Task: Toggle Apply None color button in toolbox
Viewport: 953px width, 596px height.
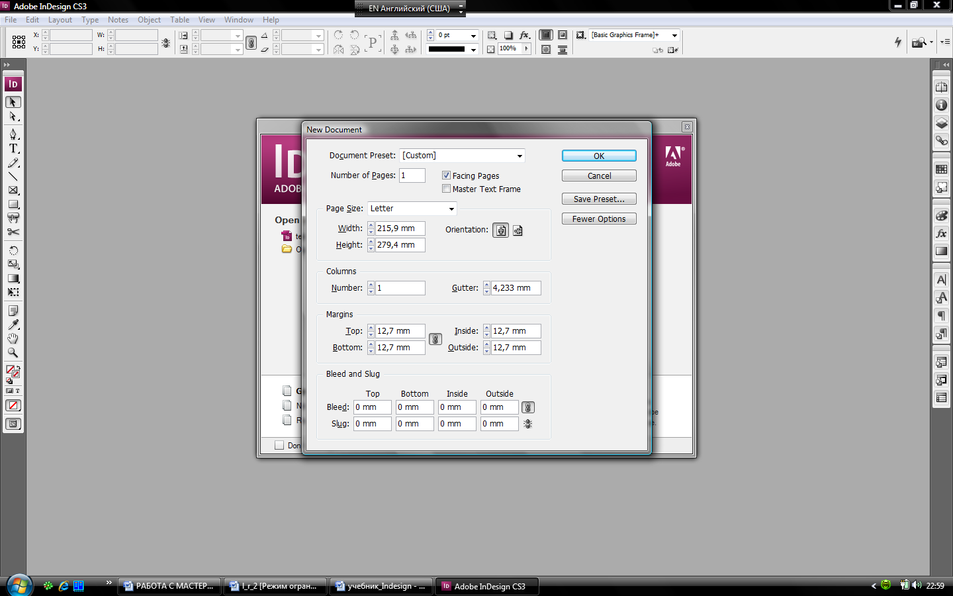Action: tap(13, 405)
